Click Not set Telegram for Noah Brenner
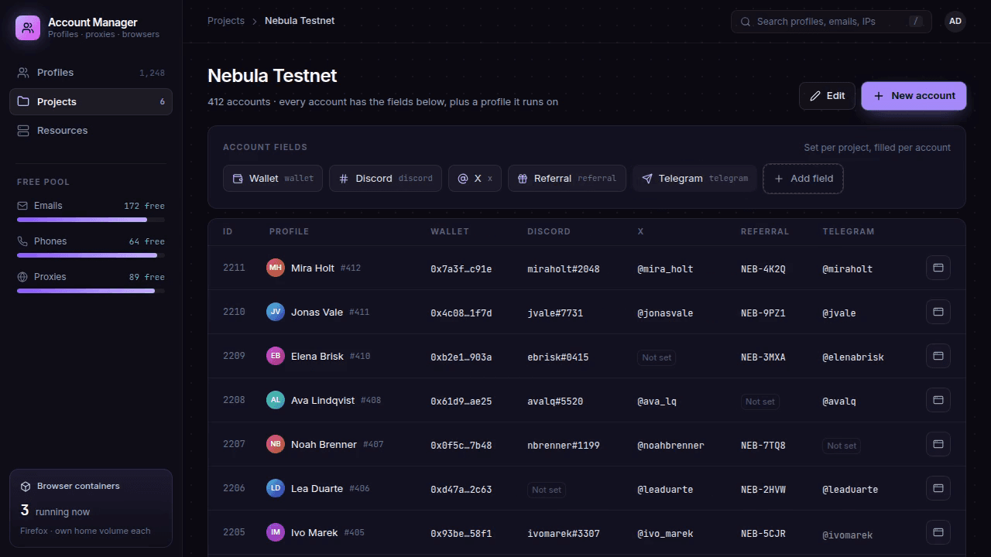The image size is (991, 557). click(842, 446)
